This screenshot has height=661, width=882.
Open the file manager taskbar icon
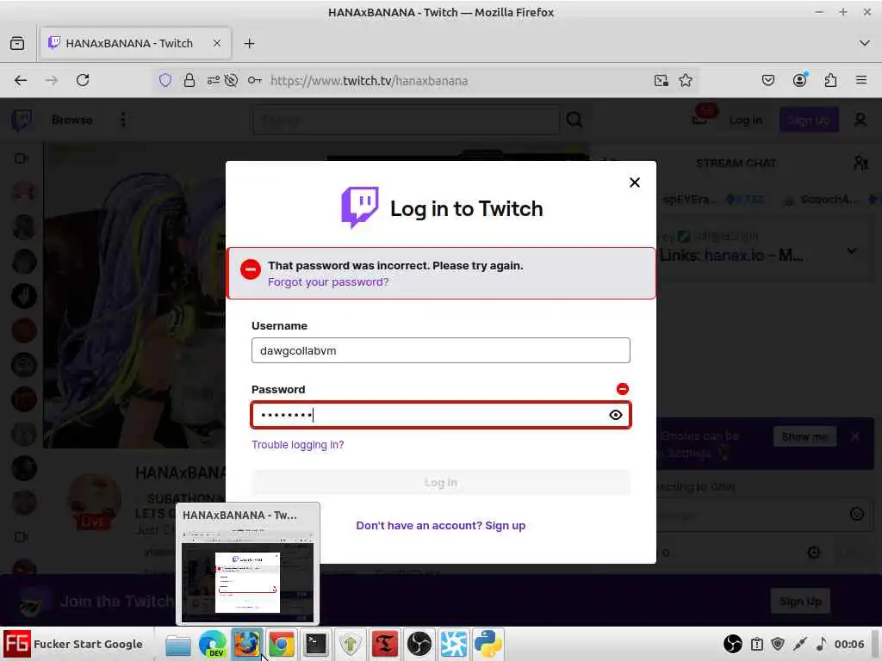click(178, 644)
